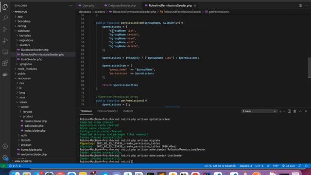Switch to OUTPUT panel tab
The image size is (311, 175).
tap(128, 111)
